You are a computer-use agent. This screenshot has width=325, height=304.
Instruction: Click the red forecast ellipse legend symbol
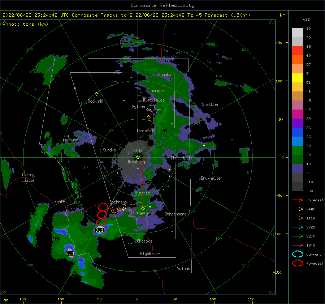pyautogui.click(x=298, y=263)
